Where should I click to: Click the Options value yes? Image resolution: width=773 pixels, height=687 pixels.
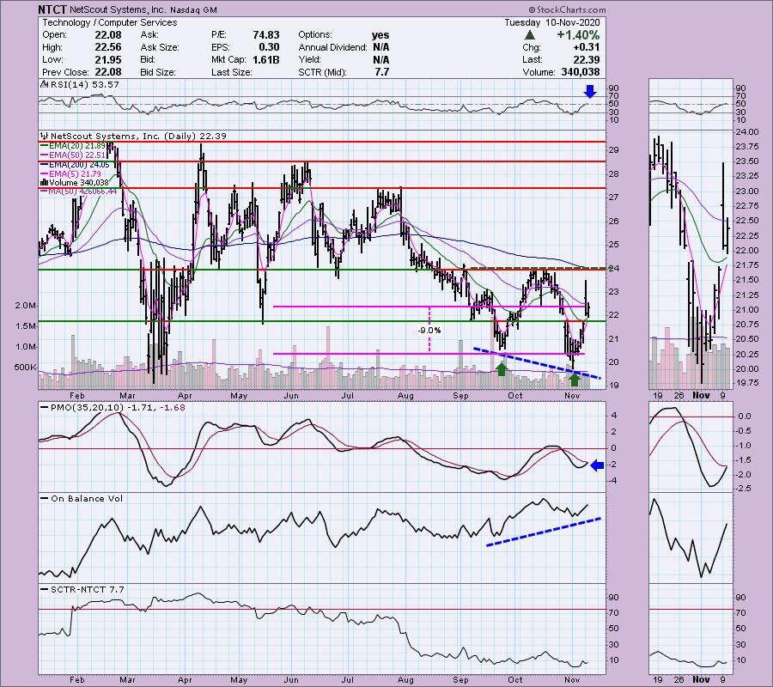pos(380,35)
